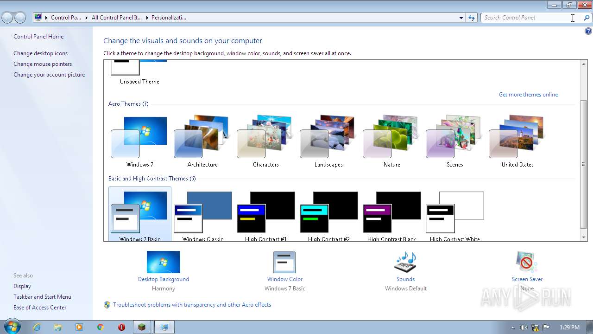Image resolution: width=593 pixels, height=334 pixels.
Task: Open the Minecraft block taskbar icon
Action: coord(142,327)
